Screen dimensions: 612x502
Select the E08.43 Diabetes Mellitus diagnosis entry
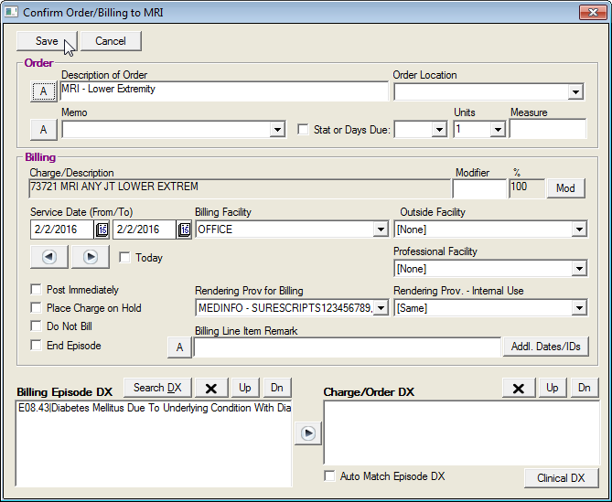[154, 409]
